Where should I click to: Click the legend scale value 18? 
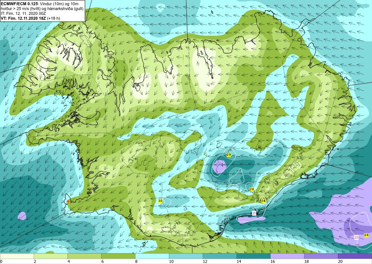[x=306, y=262]
